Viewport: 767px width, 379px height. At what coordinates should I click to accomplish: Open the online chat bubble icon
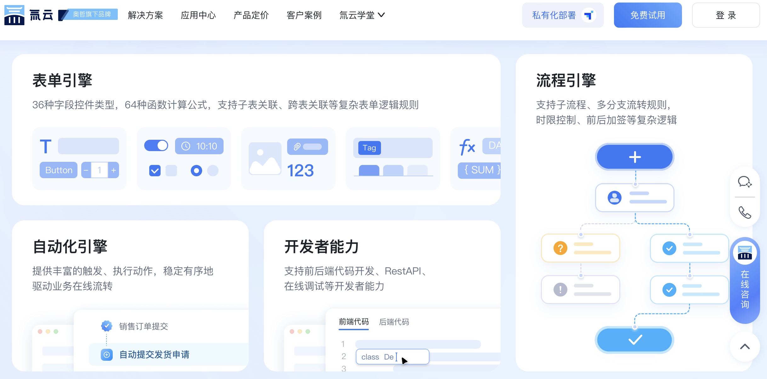point(745,182)
